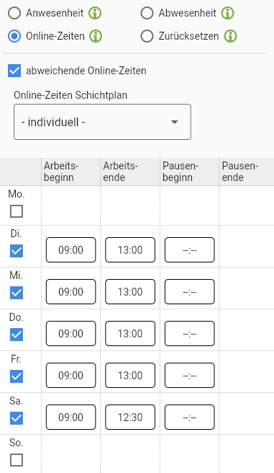Select the Anwesenheit radio button
The image size is (274, 473).
pyautogui.click(x=14, y=13)
